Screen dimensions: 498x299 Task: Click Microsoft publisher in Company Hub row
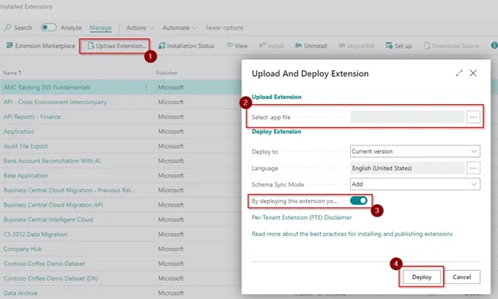tap(171, 249)
